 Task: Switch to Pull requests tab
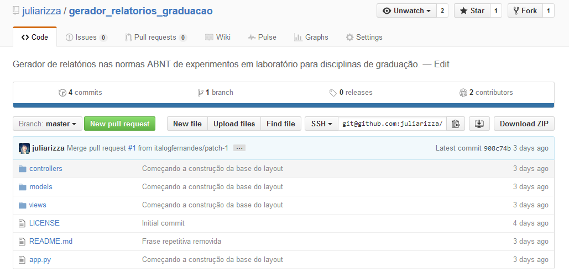[x=156, y=38]
